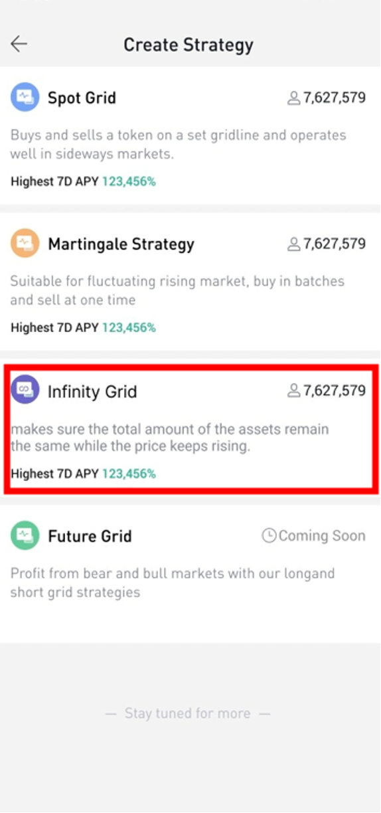This screenshot has height=813, width=381.
Task: Select the Future Grid title
Action: 90,536
